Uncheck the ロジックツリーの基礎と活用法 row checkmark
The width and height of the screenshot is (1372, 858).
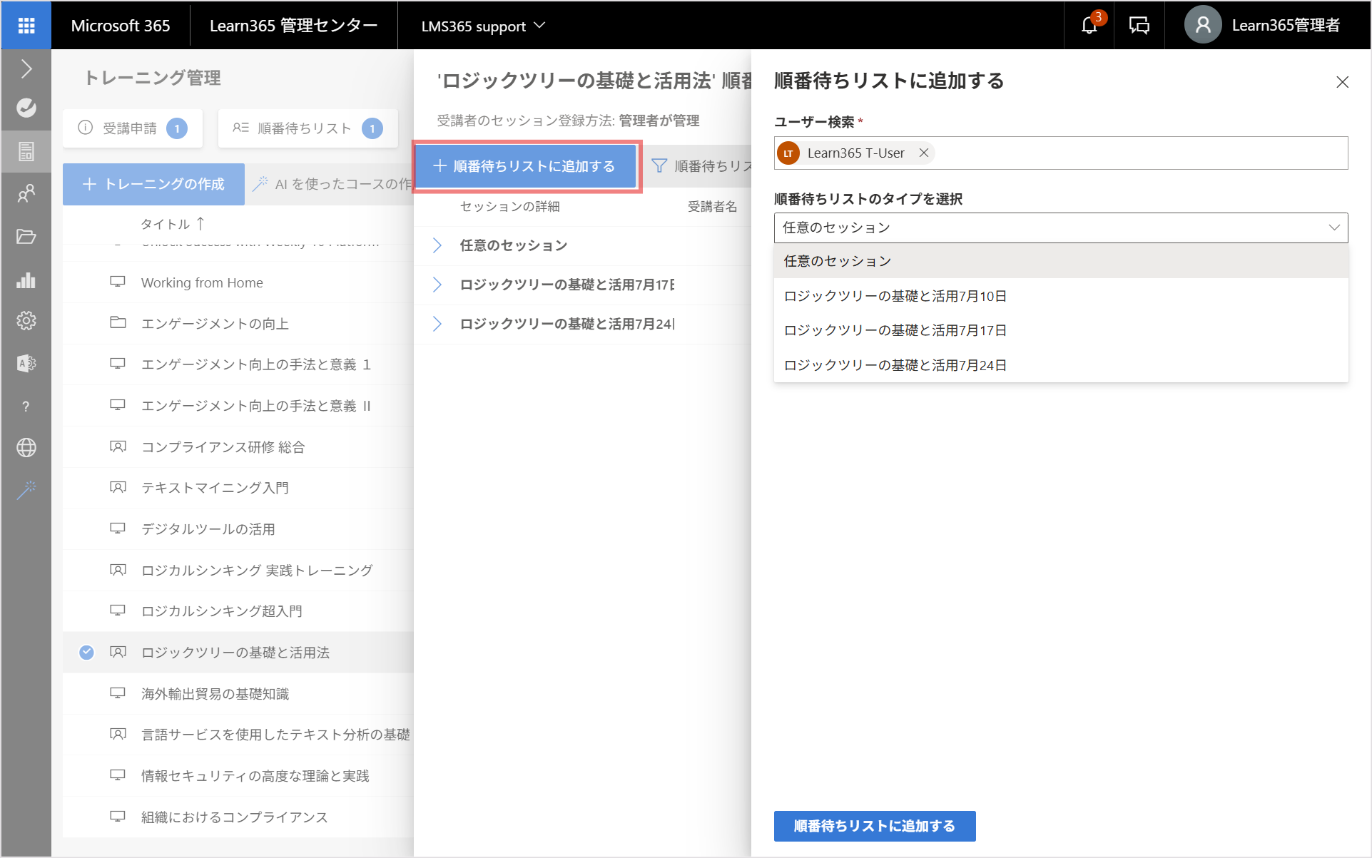pyautogui.click(x=86, y=653)
